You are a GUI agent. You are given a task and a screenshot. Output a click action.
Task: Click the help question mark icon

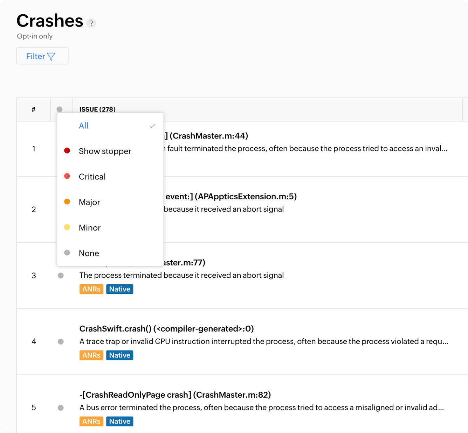[x=91, y=23]
